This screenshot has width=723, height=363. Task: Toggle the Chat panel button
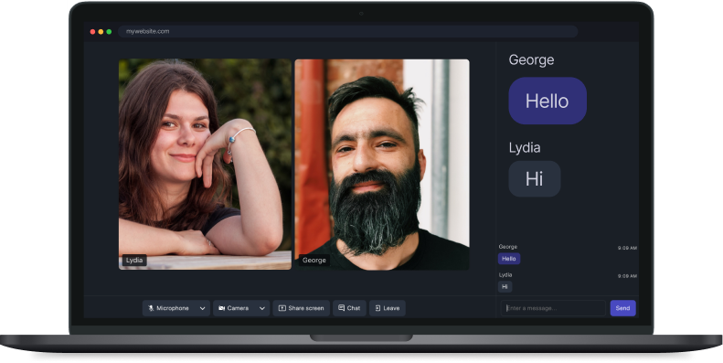coord(349,308)
